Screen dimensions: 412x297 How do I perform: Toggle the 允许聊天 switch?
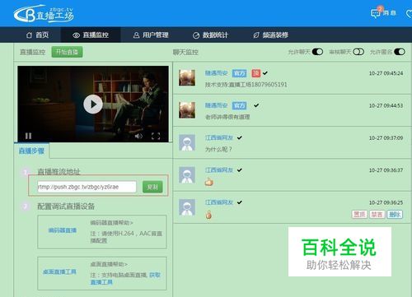coord(317,52)
